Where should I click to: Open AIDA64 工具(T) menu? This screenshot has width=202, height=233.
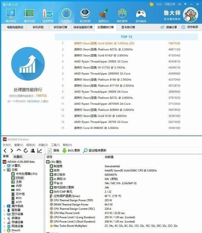coord(55,145)
